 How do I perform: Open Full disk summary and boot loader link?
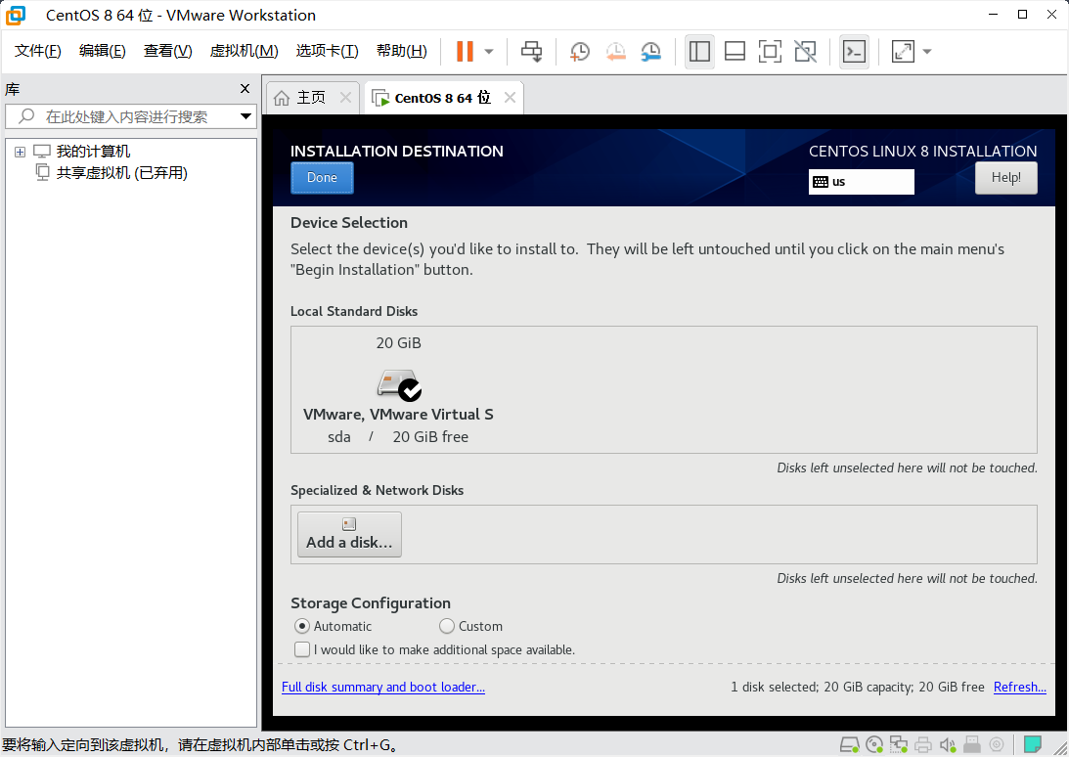(x=383, y=687)
